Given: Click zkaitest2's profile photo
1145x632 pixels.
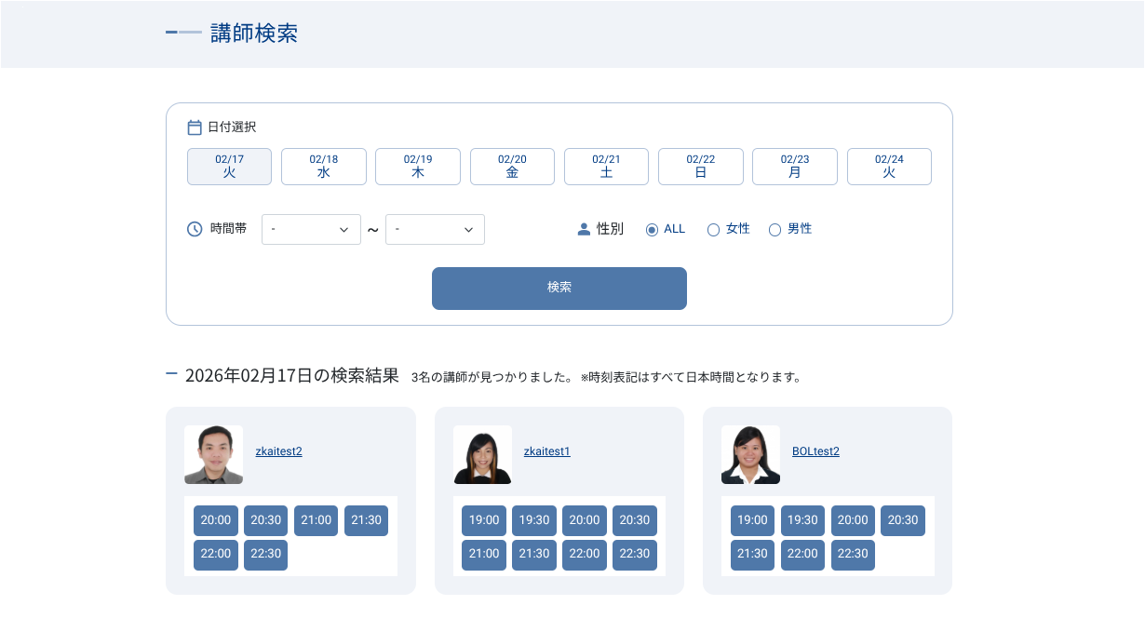Looking at the screenshot, I should 213,454.
